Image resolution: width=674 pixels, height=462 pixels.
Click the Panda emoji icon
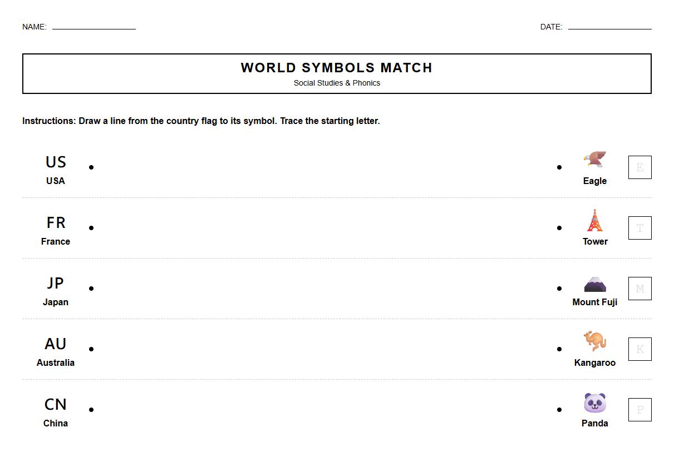click(x=594, y=403)
